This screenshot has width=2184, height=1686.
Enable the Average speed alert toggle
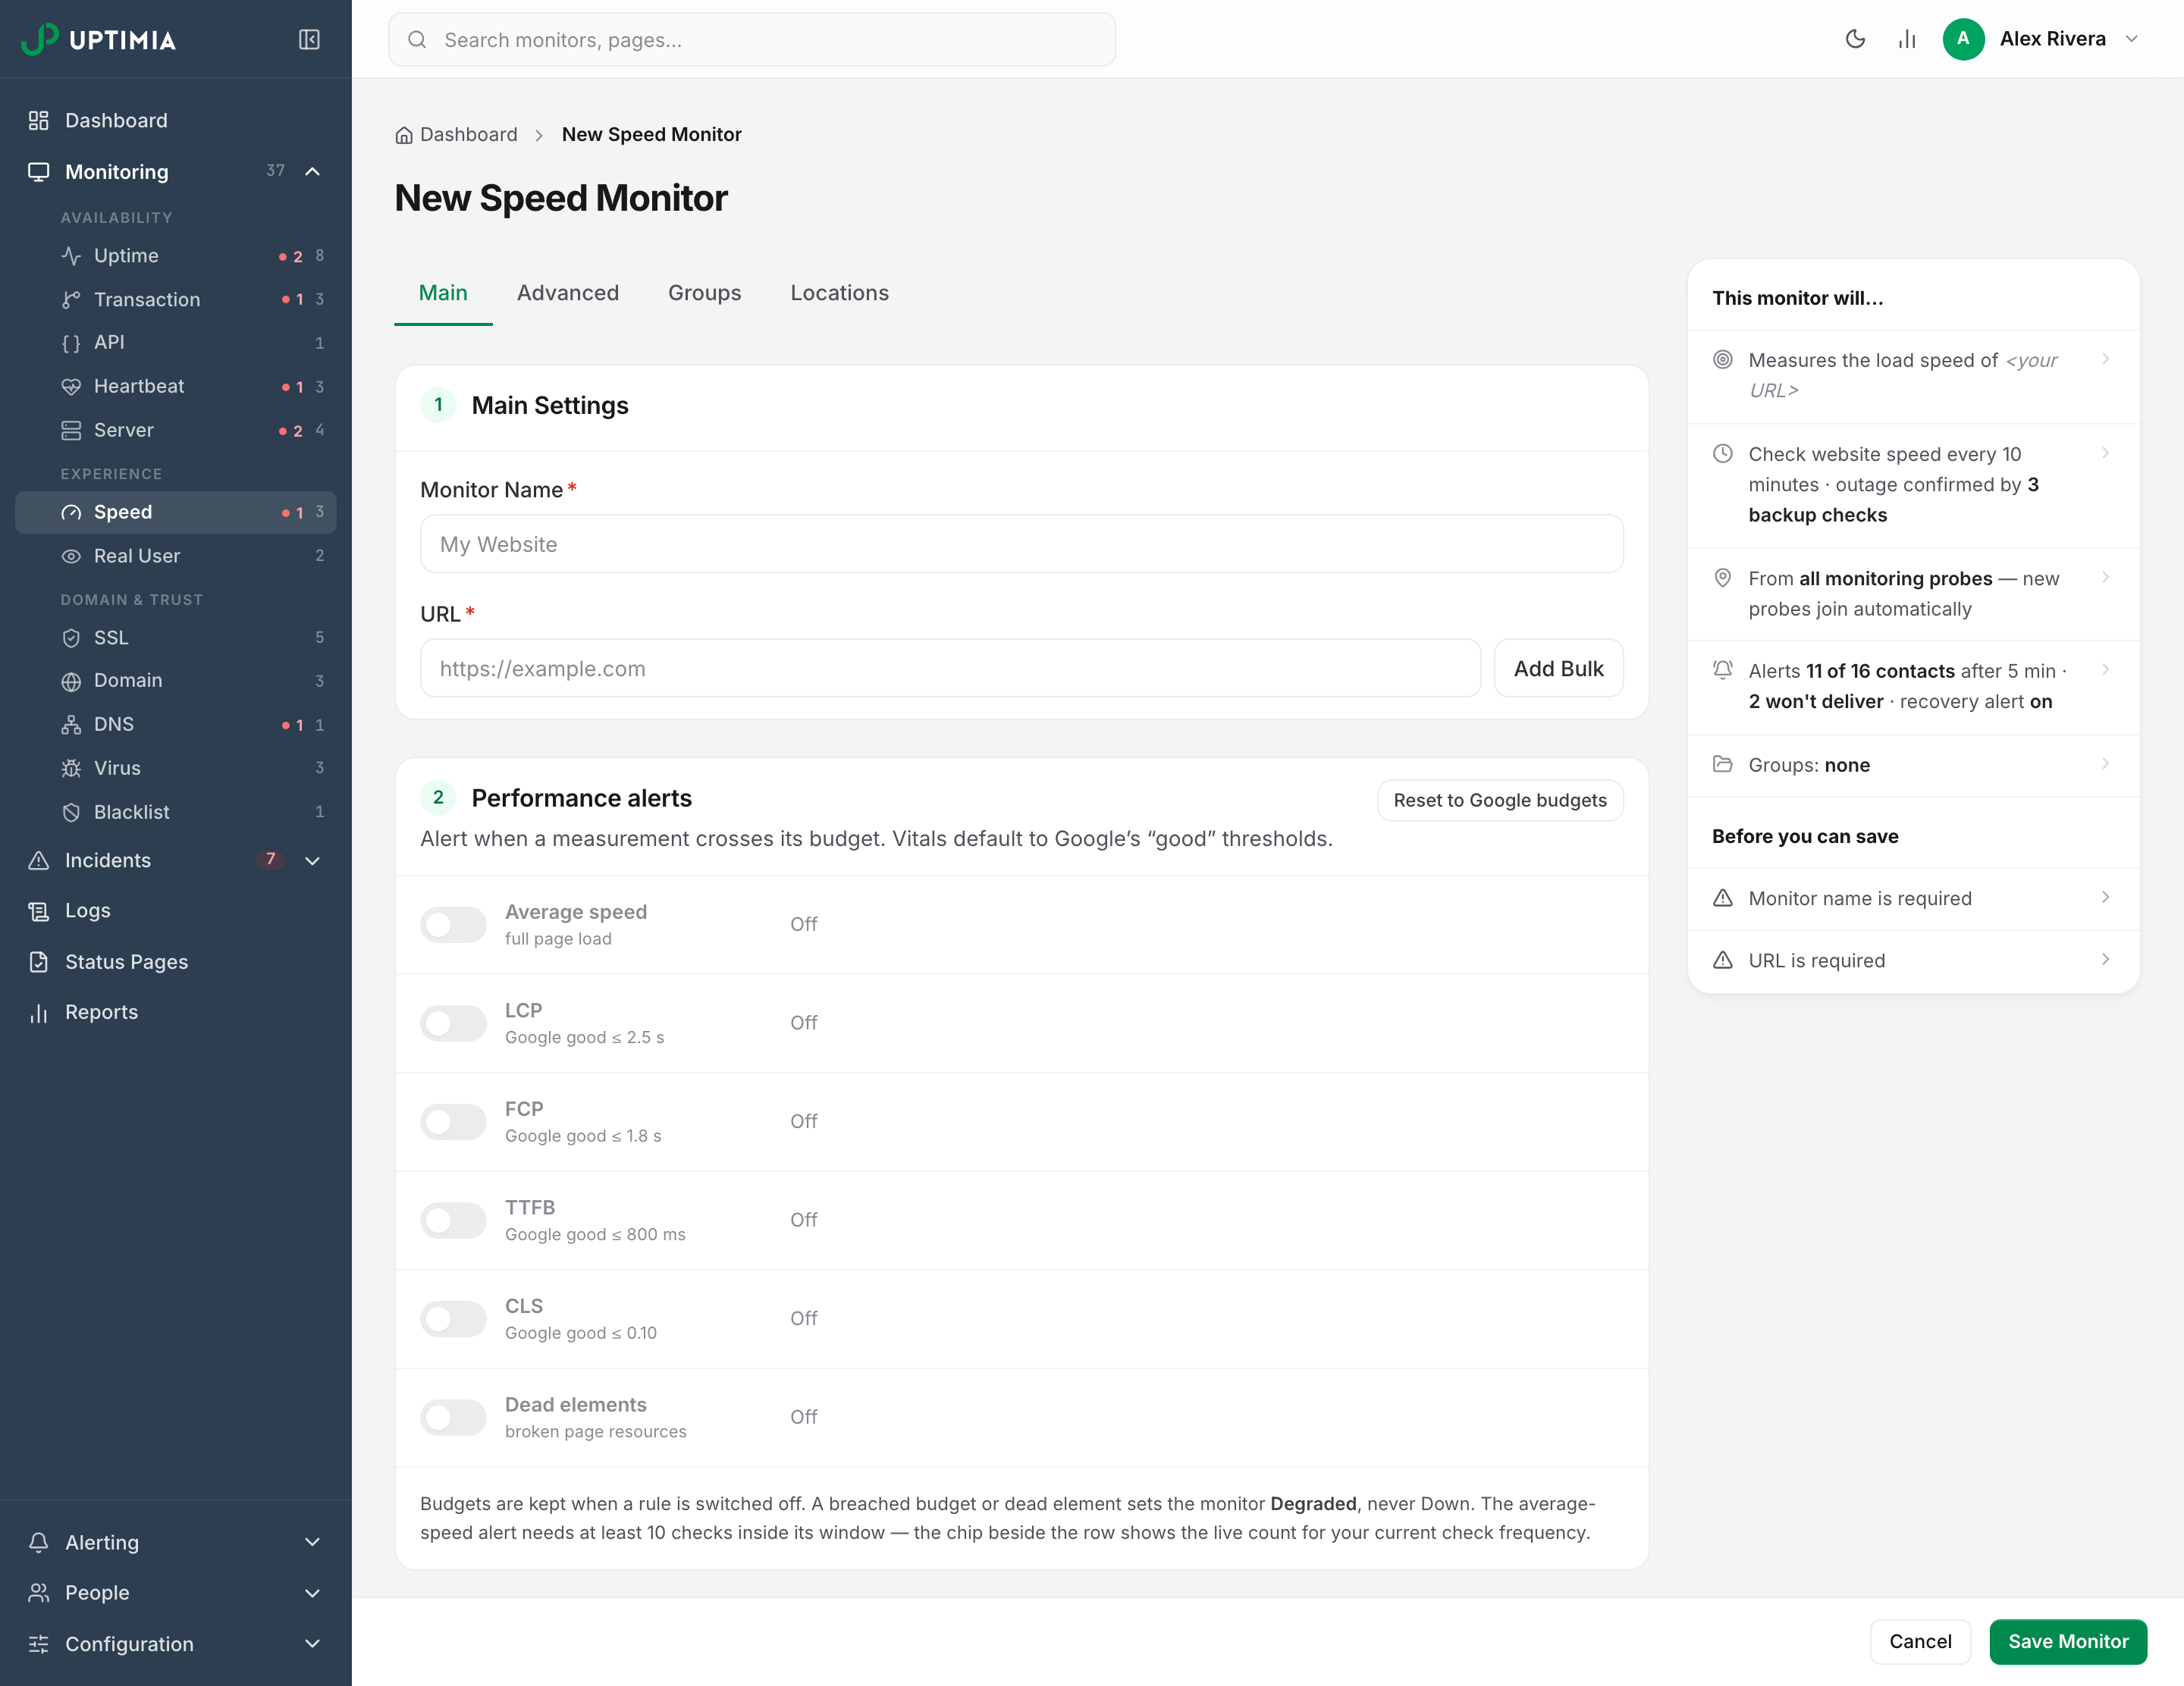[453, 924]
